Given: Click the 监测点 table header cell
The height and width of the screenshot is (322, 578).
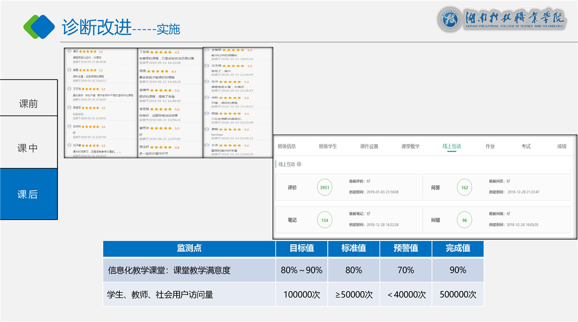Looking at the screenshot, I should pos(189,248).
